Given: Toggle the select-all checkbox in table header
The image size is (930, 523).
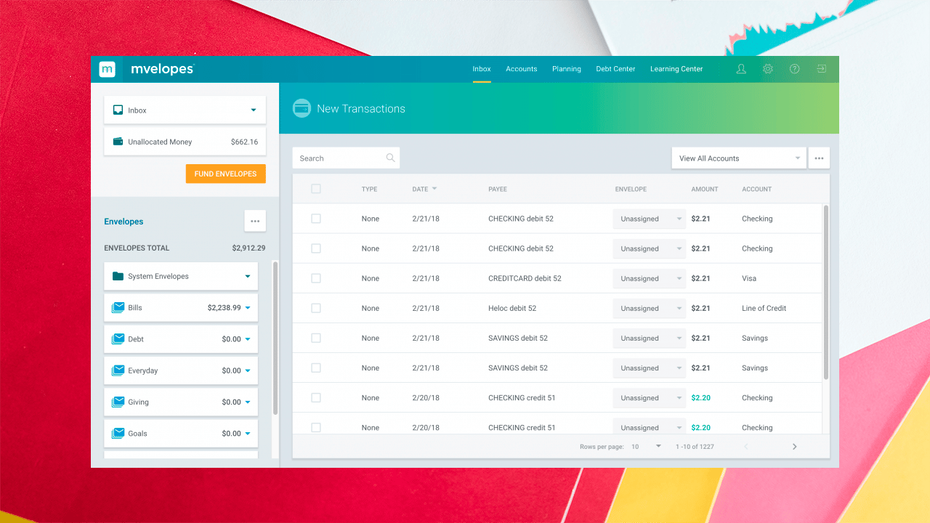Looking at the screenshot, I should click(x=316, y=189).
